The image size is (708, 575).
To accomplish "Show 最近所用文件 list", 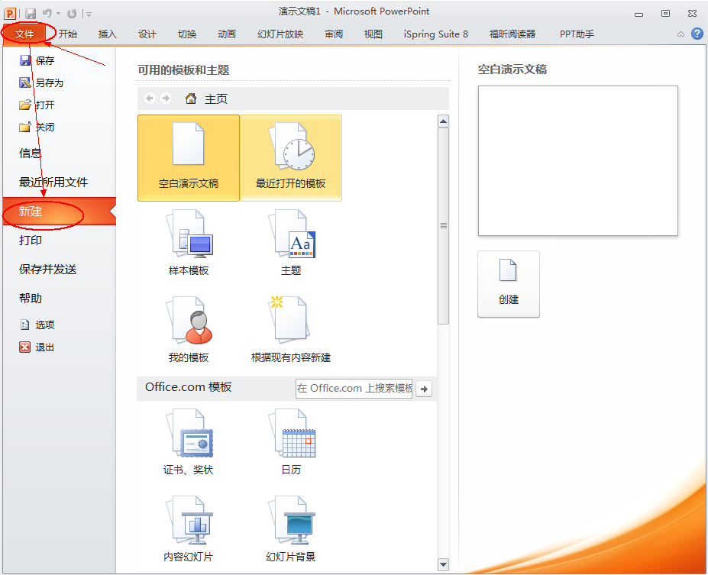I will (x=53, y=183).
